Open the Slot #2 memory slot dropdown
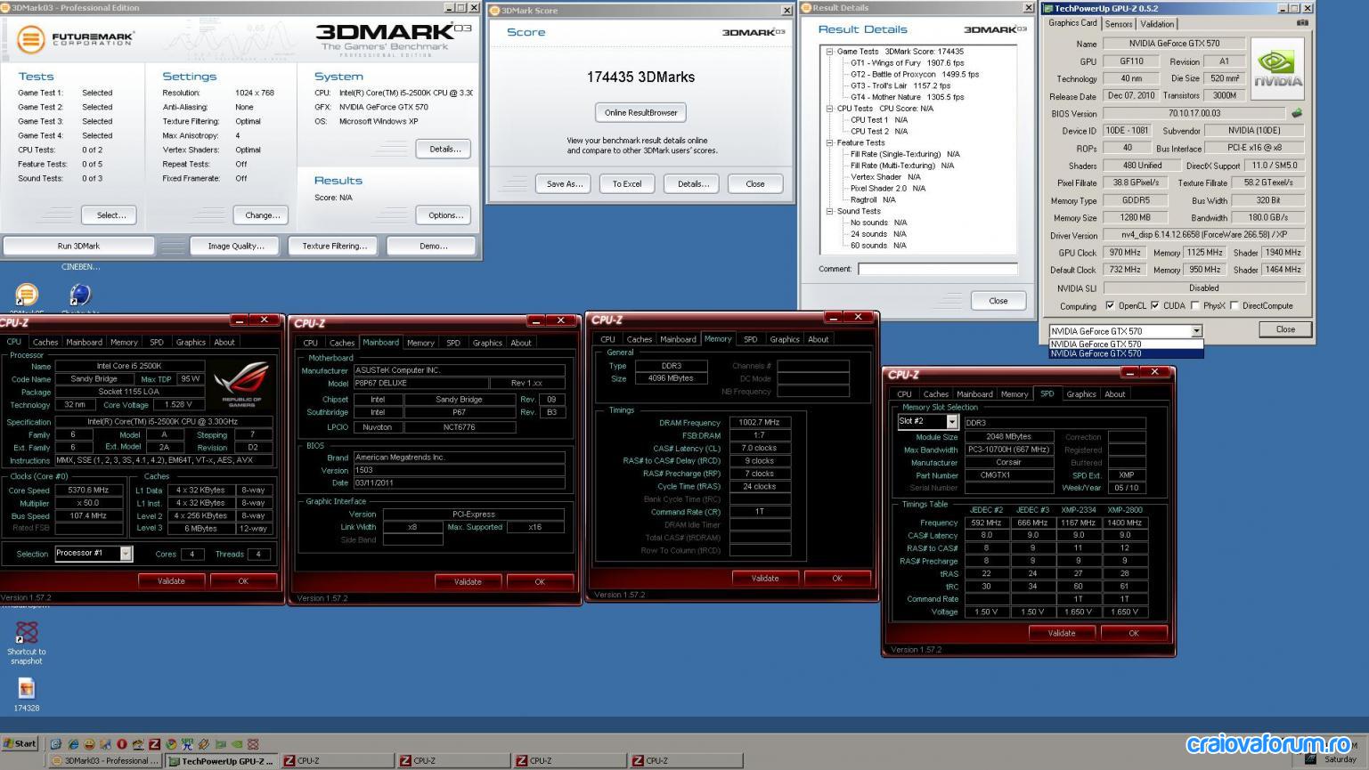This screenshot has height=770, width=1369. point(952,422)
